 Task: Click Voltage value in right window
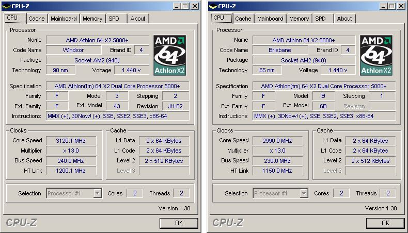(338, 70)
